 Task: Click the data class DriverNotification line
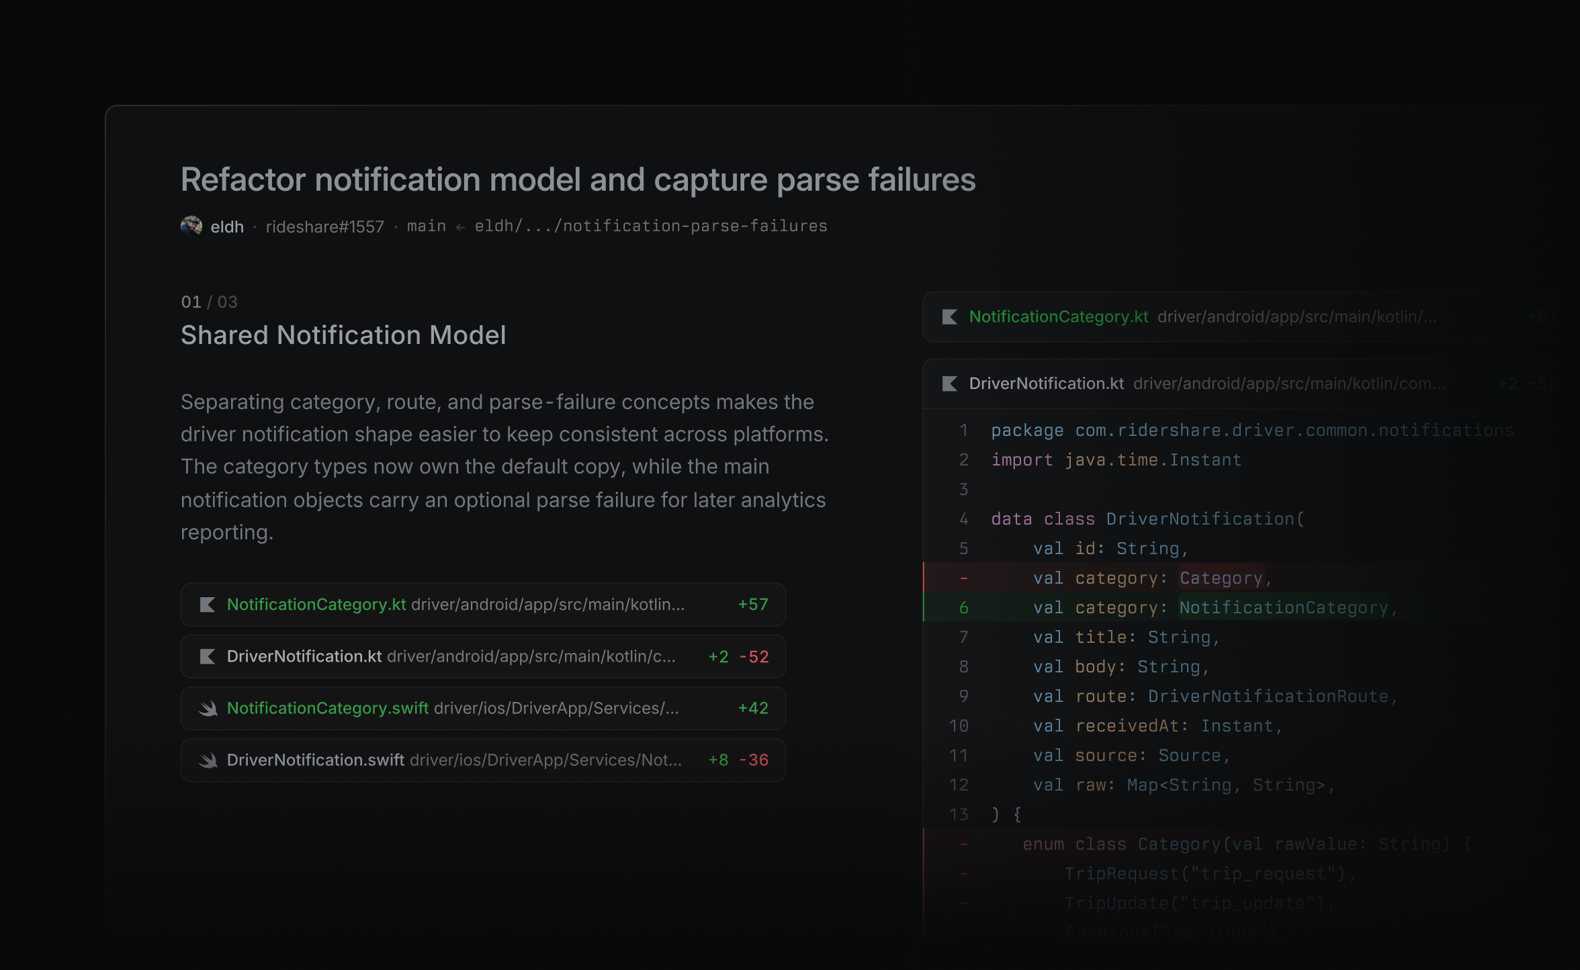coord(1147,519)
